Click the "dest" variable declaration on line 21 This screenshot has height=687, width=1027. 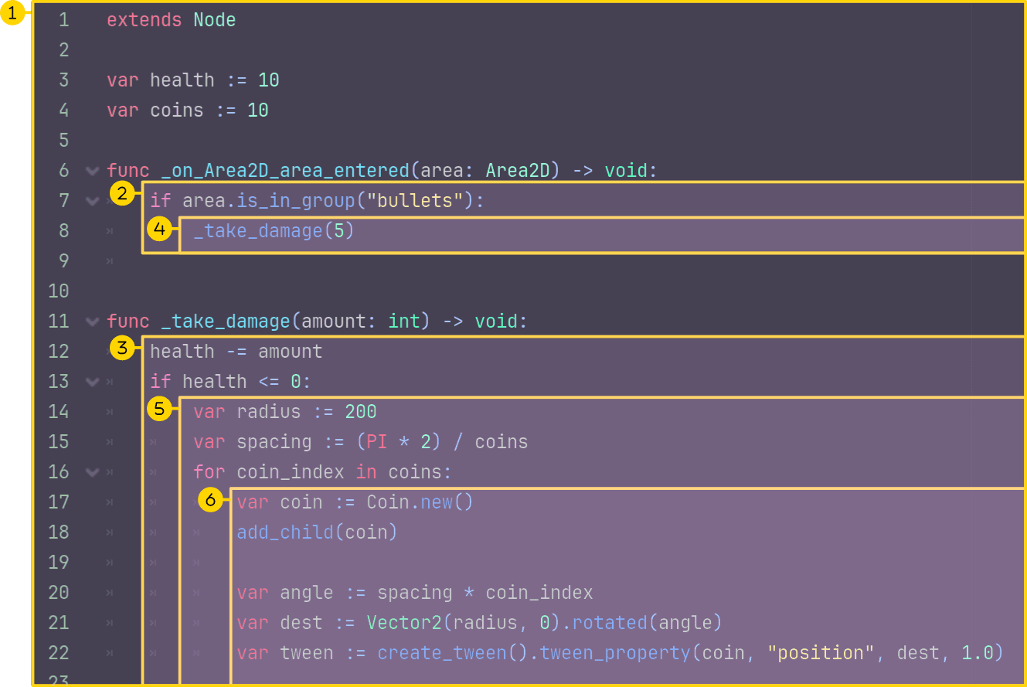tap(301, 623)
